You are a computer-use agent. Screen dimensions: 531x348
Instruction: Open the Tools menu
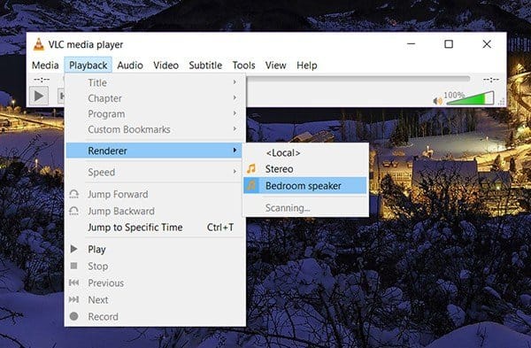click(x=244, y=65)
